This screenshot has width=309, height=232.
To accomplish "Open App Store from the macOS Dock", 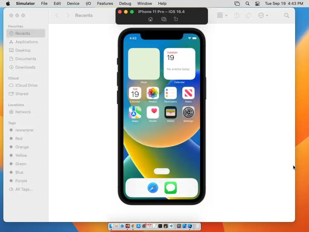I will coord(139,226).
